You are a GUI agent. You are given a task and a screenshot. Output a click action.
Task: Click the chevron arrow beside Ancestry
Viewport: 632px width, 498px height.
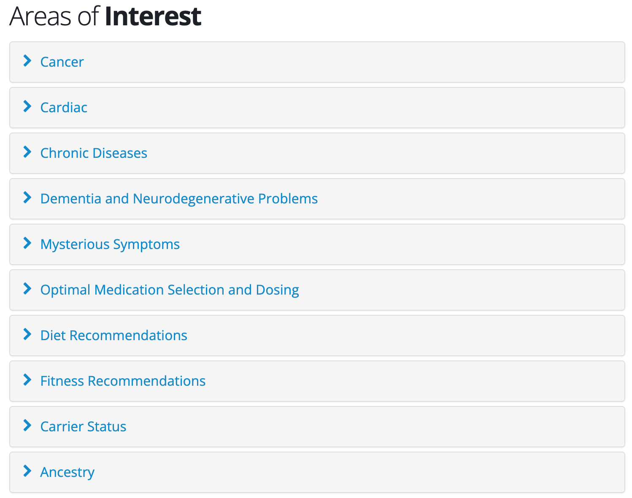(x=27, y=471)
